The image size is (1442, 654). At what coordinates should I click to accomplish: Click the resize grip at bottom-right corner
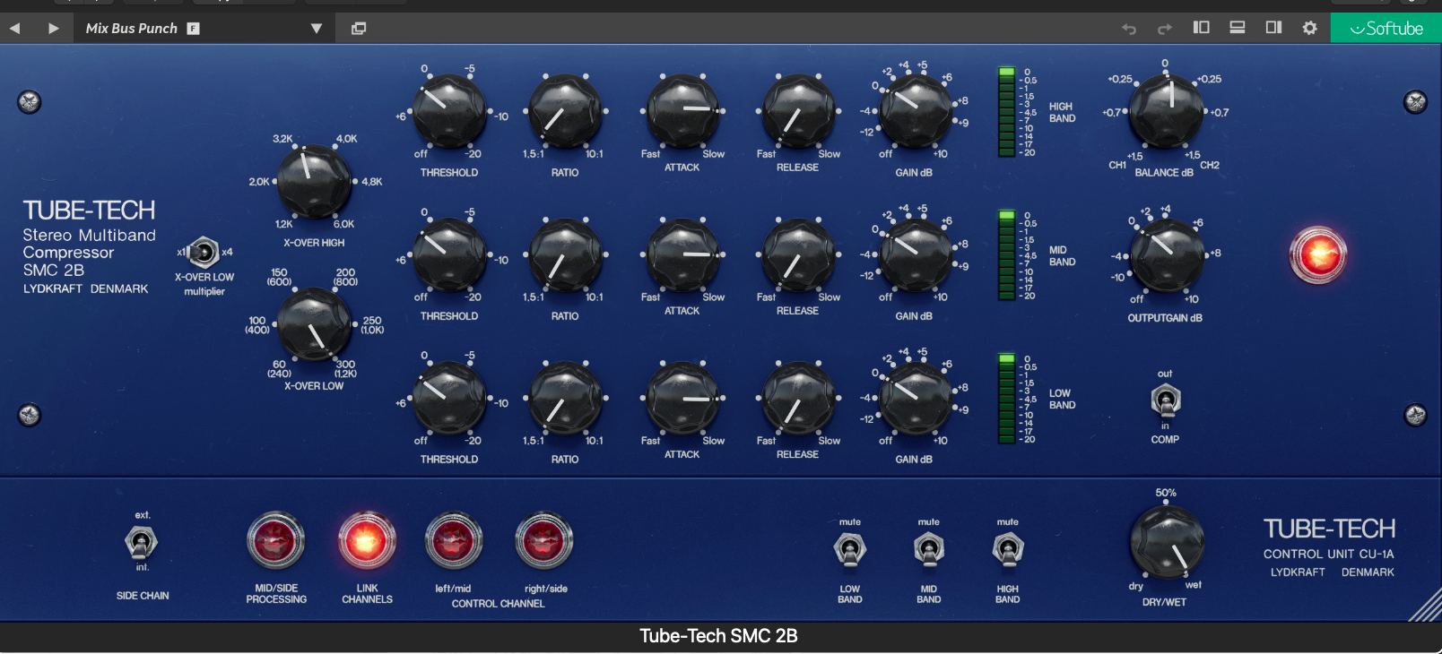(1425, 605)
